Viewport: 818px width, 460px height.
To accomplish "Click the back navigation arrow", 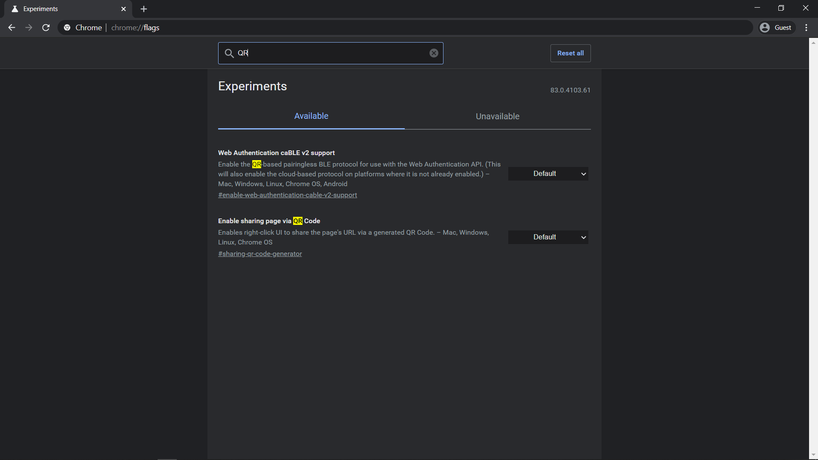I will (x=12, y=28).
